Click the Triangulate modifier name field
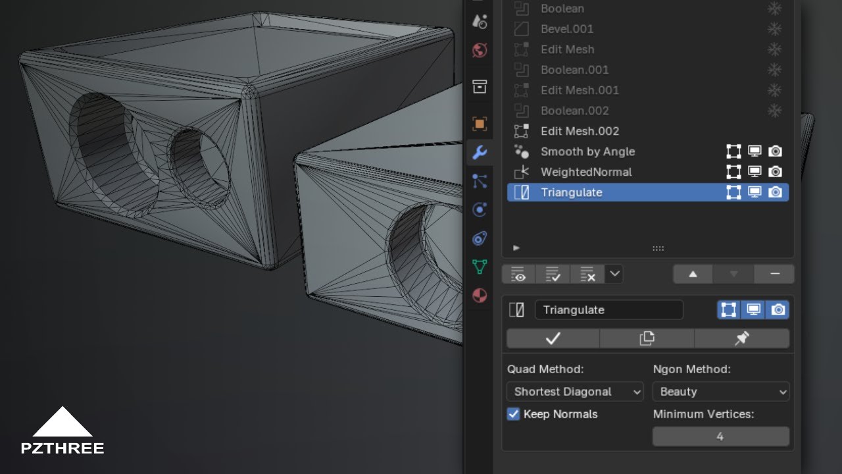This screenshot has width=842, height=474. (x=609, y=310)
